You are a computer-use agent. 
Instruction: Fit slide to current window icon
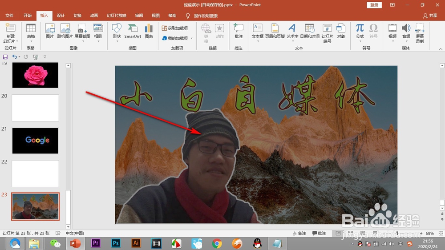441,233
